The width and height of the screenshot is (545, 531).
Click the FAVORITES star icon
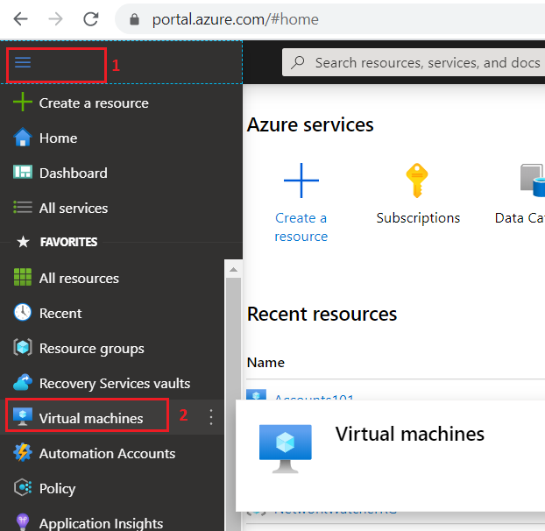pyautogui.click(x=24, y=242)
